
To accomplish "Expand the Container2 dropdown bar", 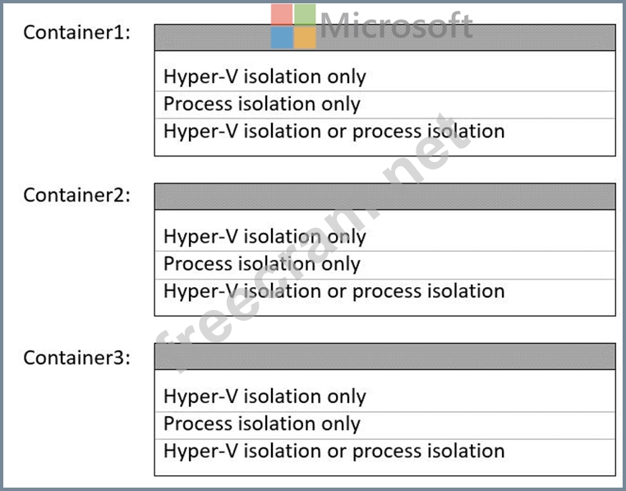I will click(384, 197).
